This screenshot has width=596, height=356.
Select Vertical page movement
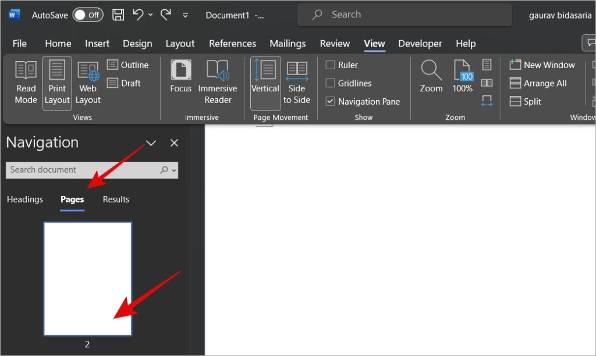coord(265,83)
